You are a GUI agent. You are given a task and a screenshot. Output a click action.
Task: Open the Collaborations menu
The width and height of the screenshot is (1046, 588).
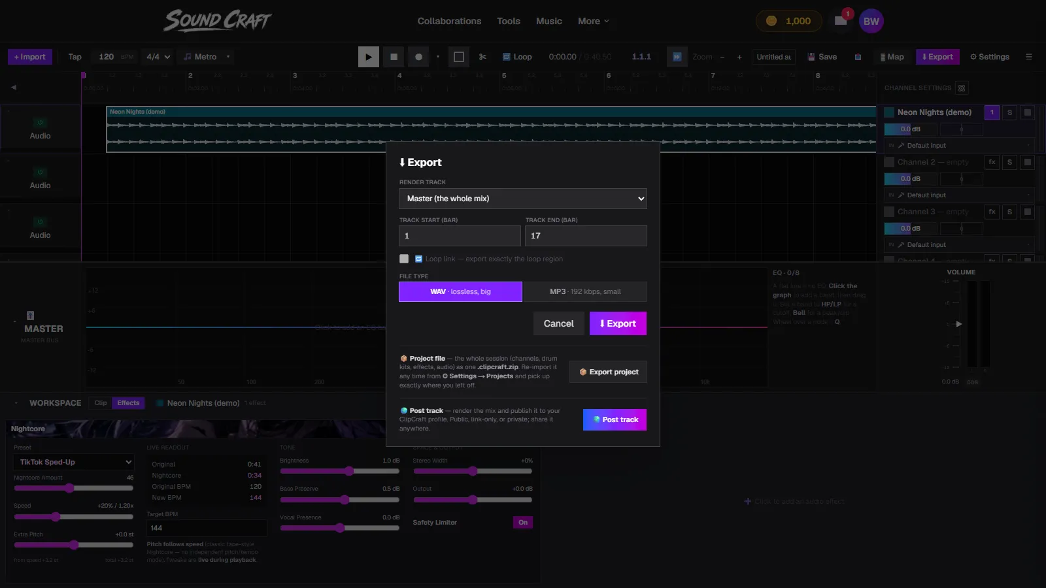tap(449, 21)
